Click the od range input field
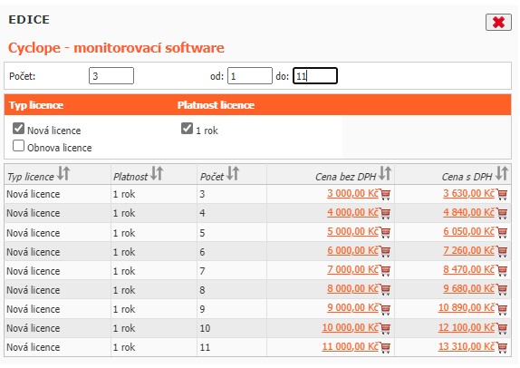This screenshot has width=520, height=368. (x=250, y=75)
